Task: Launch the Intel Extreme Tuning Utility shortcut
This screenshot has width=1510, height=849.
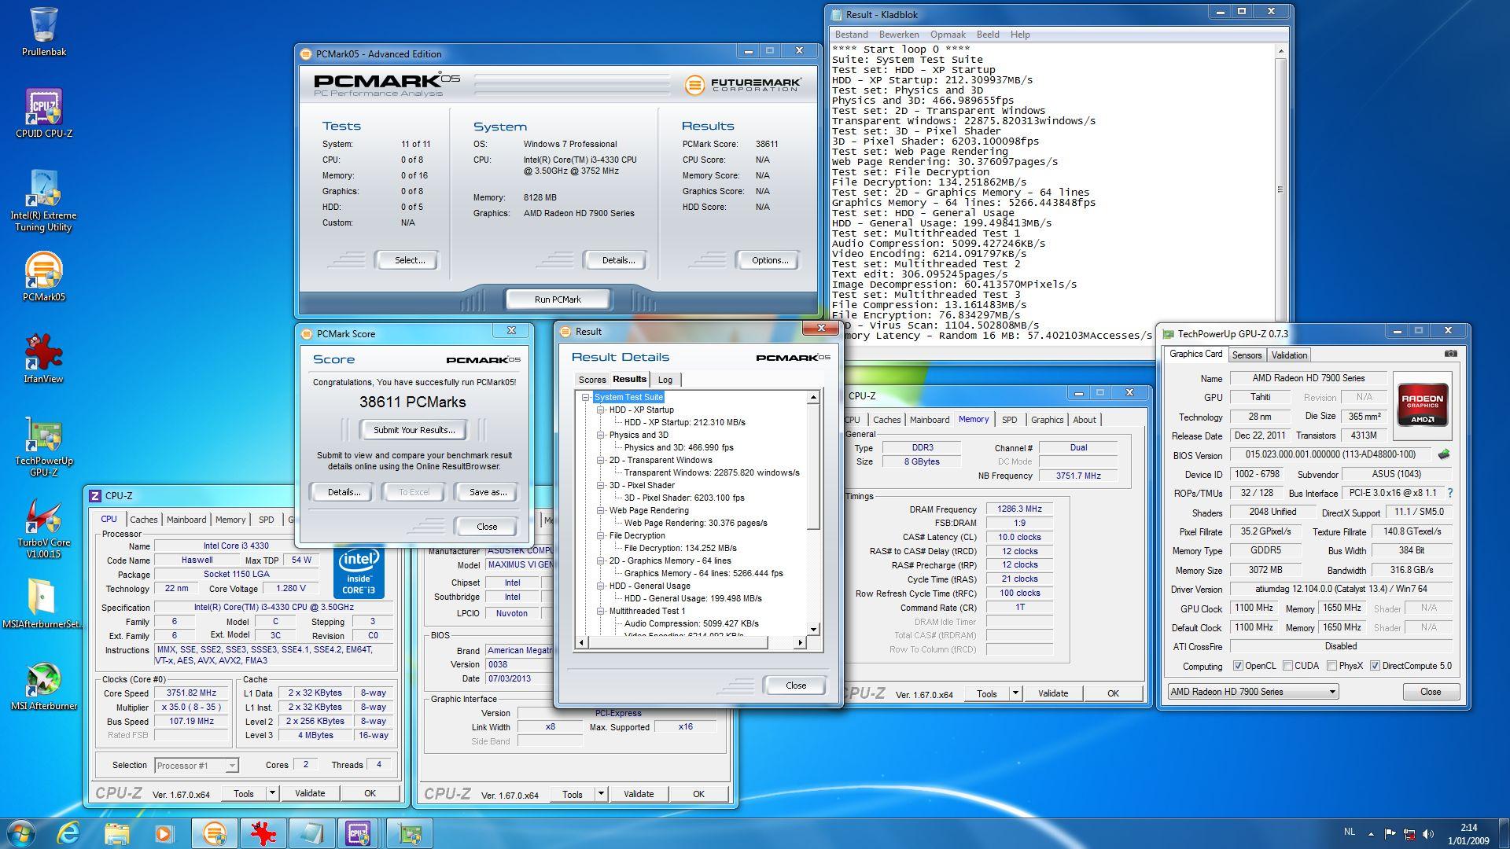Action: pyautogui.click(x=43, y=201)
